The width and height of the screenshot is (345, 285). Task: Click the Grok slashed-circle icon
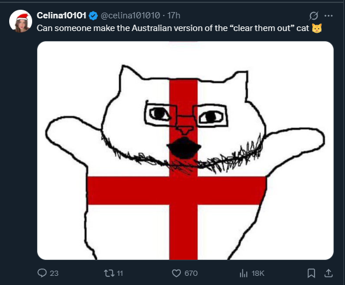click(313, 16)
